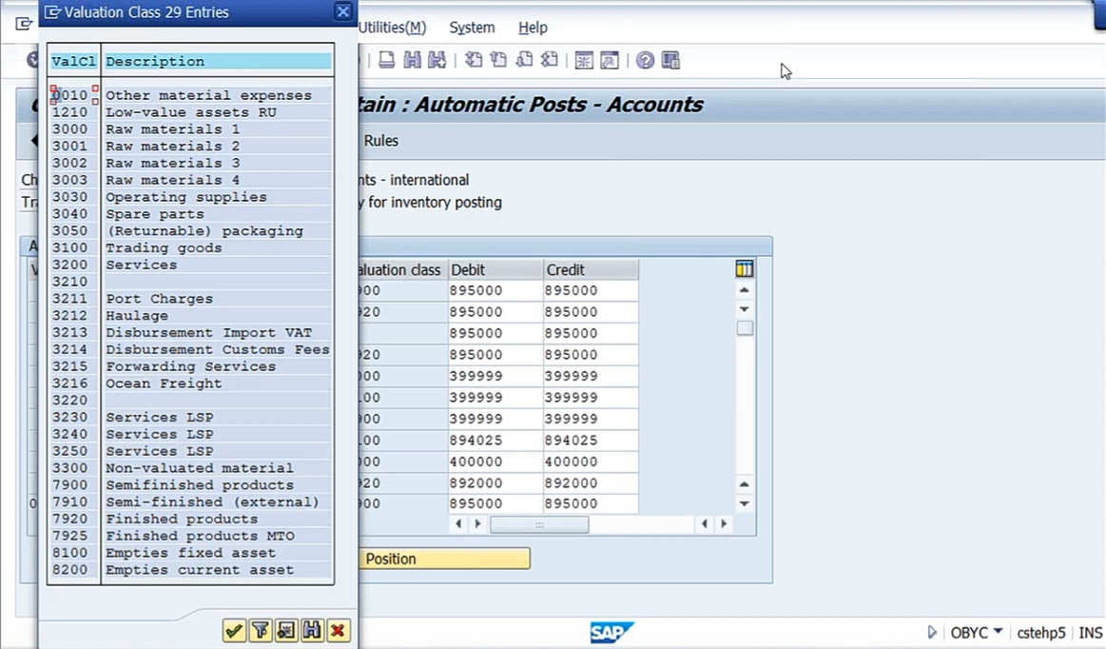Select row 0010 Other material expenses
Viewport: 1106px width, 649px height.
pos(191,95)
